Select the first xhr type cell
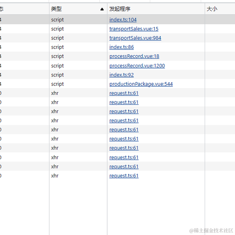Screen dimensions: 235x235 [x=78, y=93]
